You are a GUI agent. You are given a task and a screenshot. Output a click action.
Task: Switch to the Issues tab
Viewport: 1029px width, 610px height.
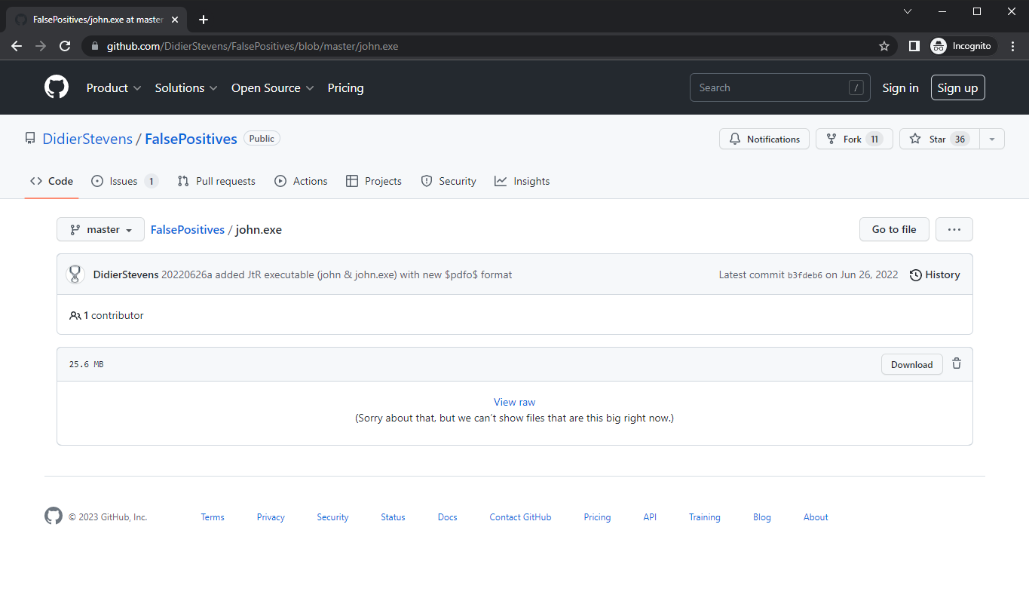point(124,181)
